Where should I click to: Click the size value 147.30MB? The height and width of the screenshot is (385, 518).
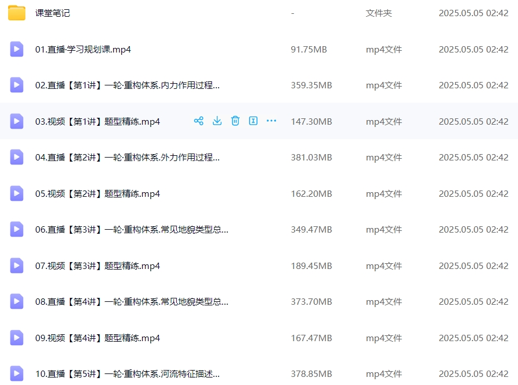tap(311, 122)
